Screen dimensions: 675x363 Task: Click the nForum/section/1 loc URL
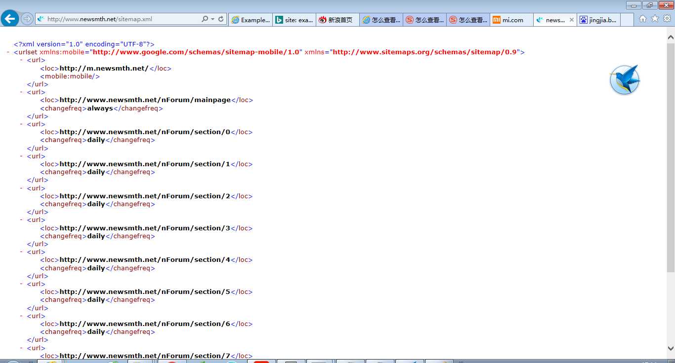tap(145, 164)
